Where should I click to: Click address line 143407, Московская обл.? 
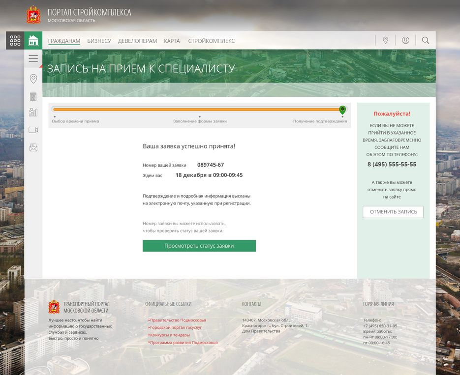[266, 320]
